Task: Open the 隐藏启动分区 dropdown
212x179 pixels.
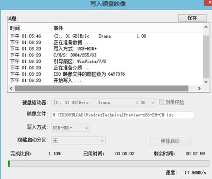Action: 78,140
